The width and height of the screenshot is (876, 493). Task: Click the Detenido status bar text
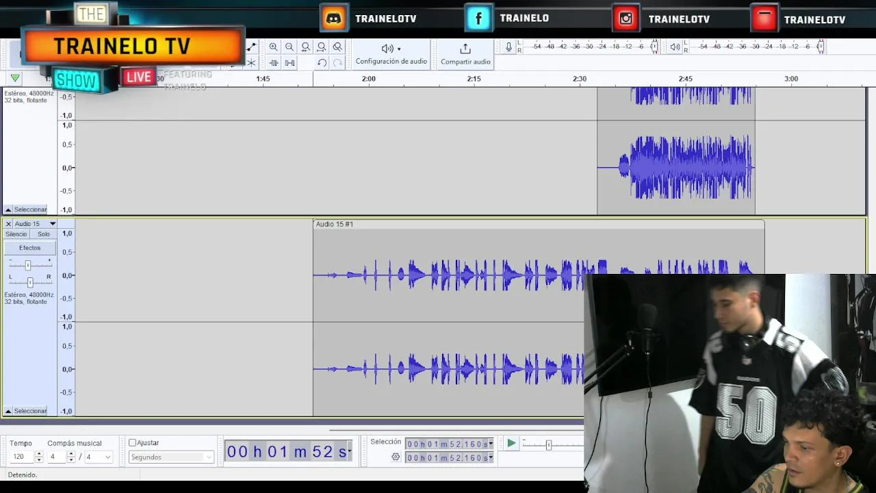coord(23,475)
